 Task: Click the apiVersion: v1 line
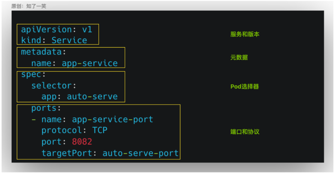click(57, 29)
